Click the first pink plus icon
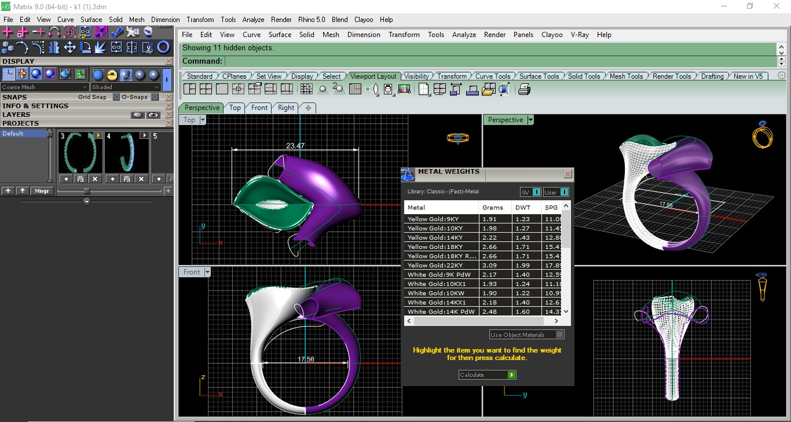This screenshot has height=422, width=791. (8, 32)
